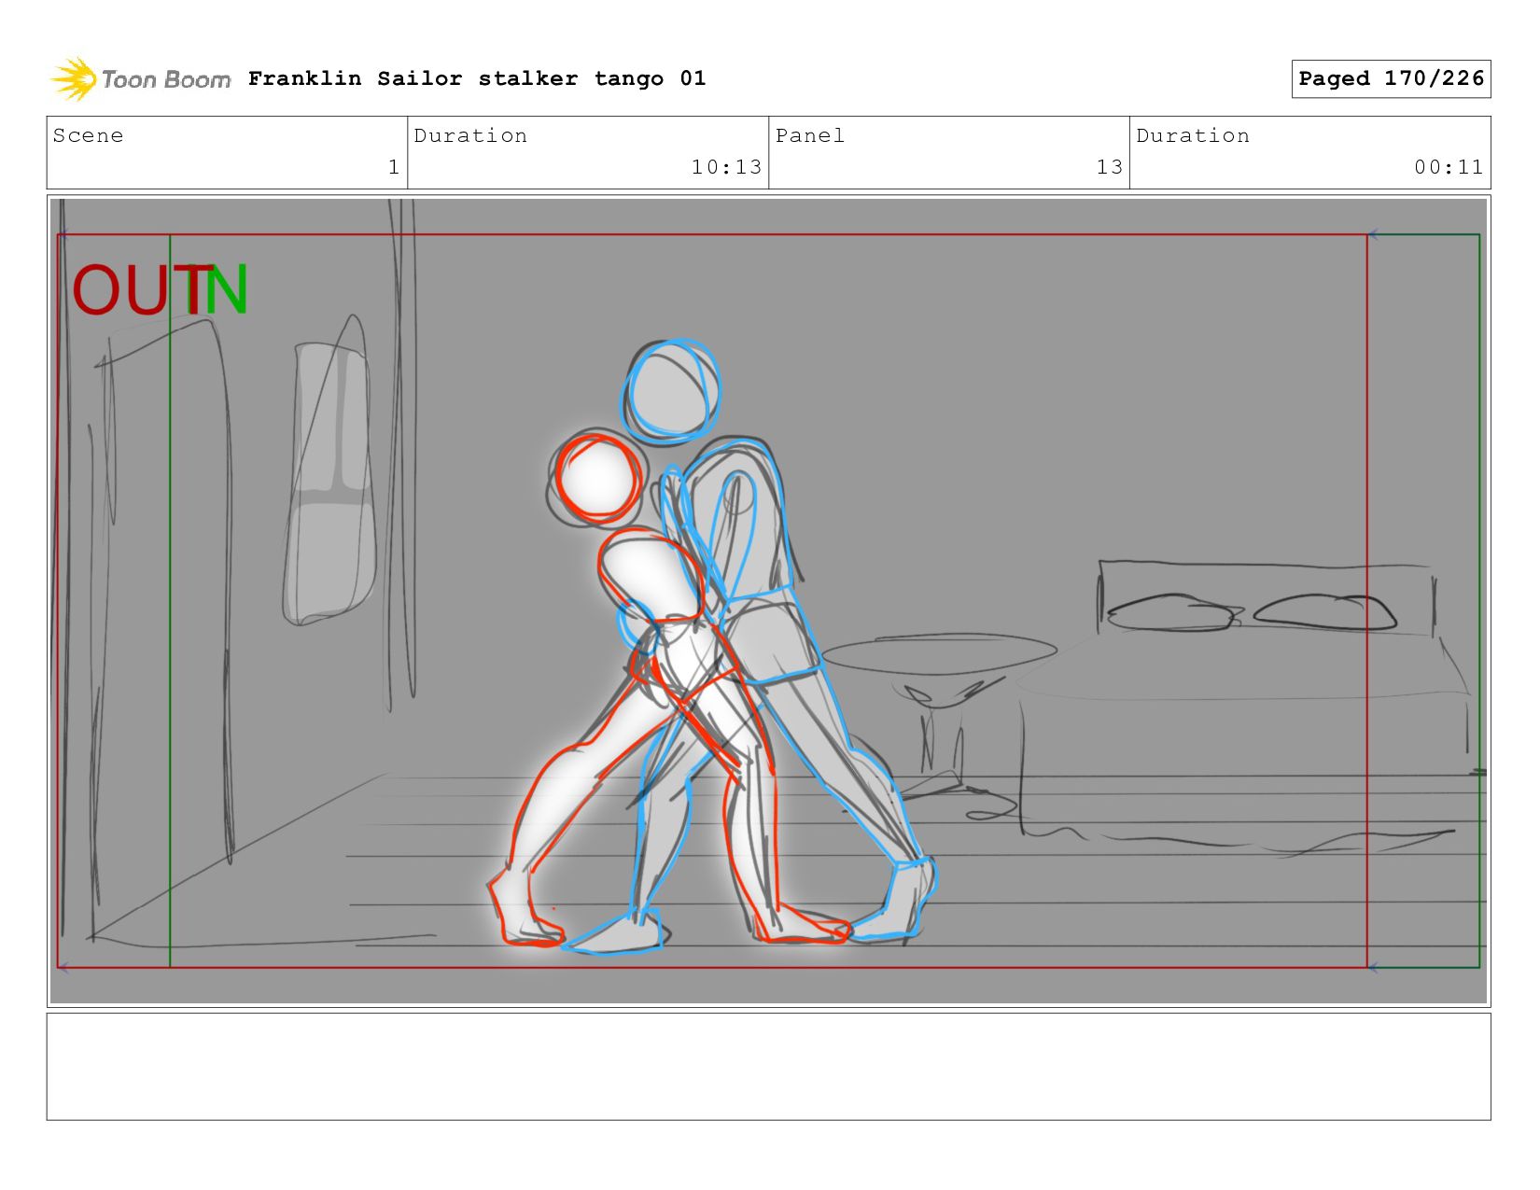Viewport: 1540px width, 1190px height.
Task: Select the 'Duration' label beside the Panel cell
Action: (1193, 135)
